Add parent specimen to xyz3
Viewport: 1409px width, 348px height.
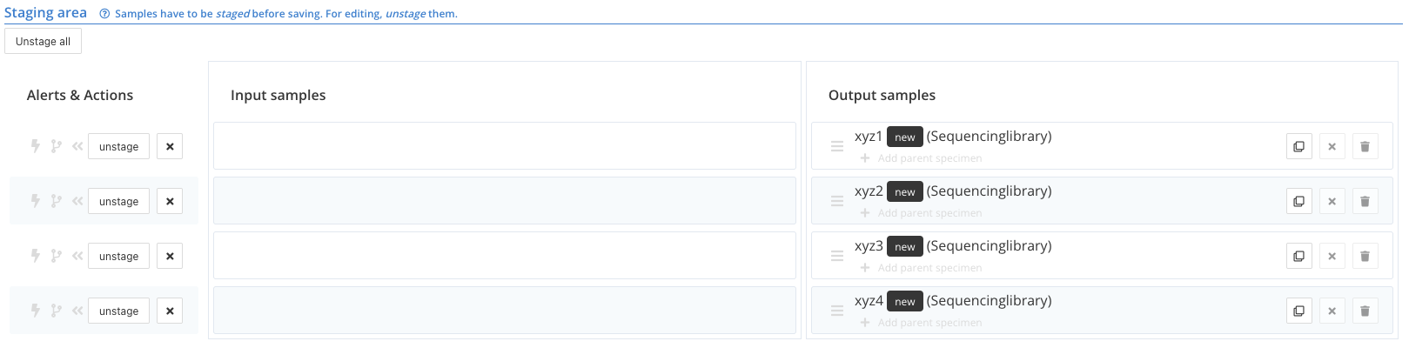(921, 268)
